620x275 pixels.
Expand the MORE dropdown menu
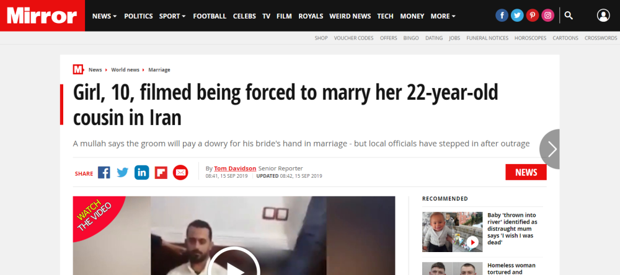click(x=443, y=16)
